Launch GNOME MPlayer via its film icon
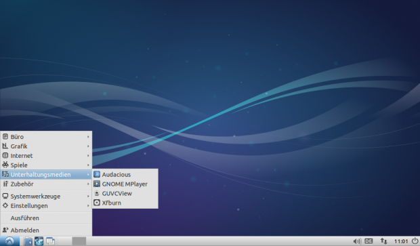Screen dimensions: 420x246 click(x=97, y=184)
